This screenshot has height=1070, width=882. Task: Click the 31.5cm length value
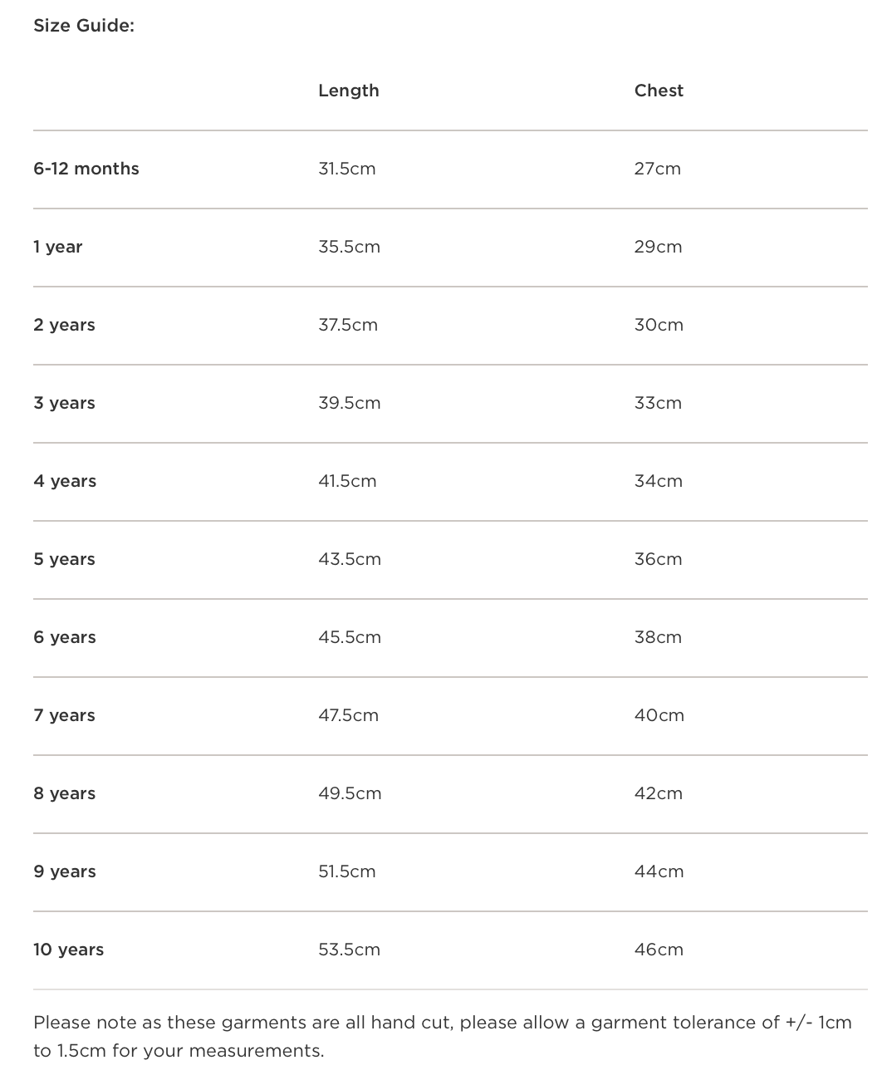[346, 169]
